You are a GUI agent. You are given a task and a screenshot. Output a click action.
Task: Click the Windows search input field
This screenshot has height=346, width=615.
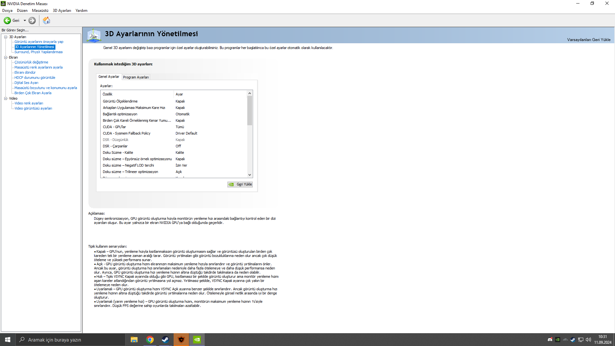pos(70,340)
